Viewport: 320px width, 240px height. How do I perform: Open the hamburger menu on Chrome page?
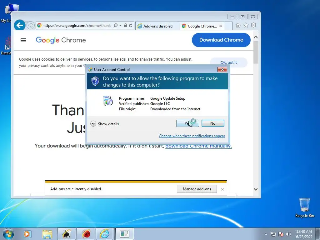(x=23, y=40)
